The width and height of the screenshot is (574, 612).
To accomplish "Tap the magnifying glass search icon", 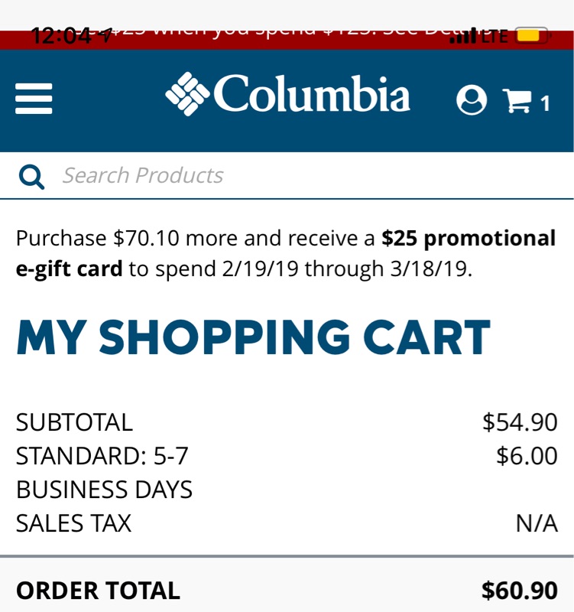I will point(31,177).
